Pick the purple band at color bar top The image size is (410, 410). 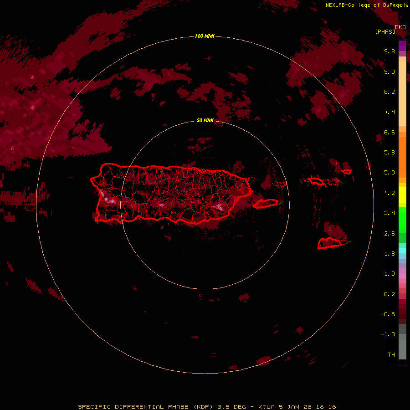[402, 46]
